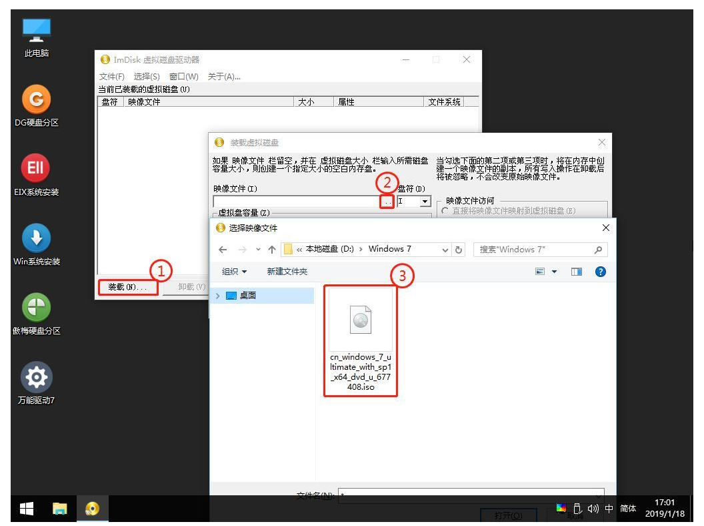Click the USB device tray icon
This screenshot has height=526, width=704.
point(578,509)
